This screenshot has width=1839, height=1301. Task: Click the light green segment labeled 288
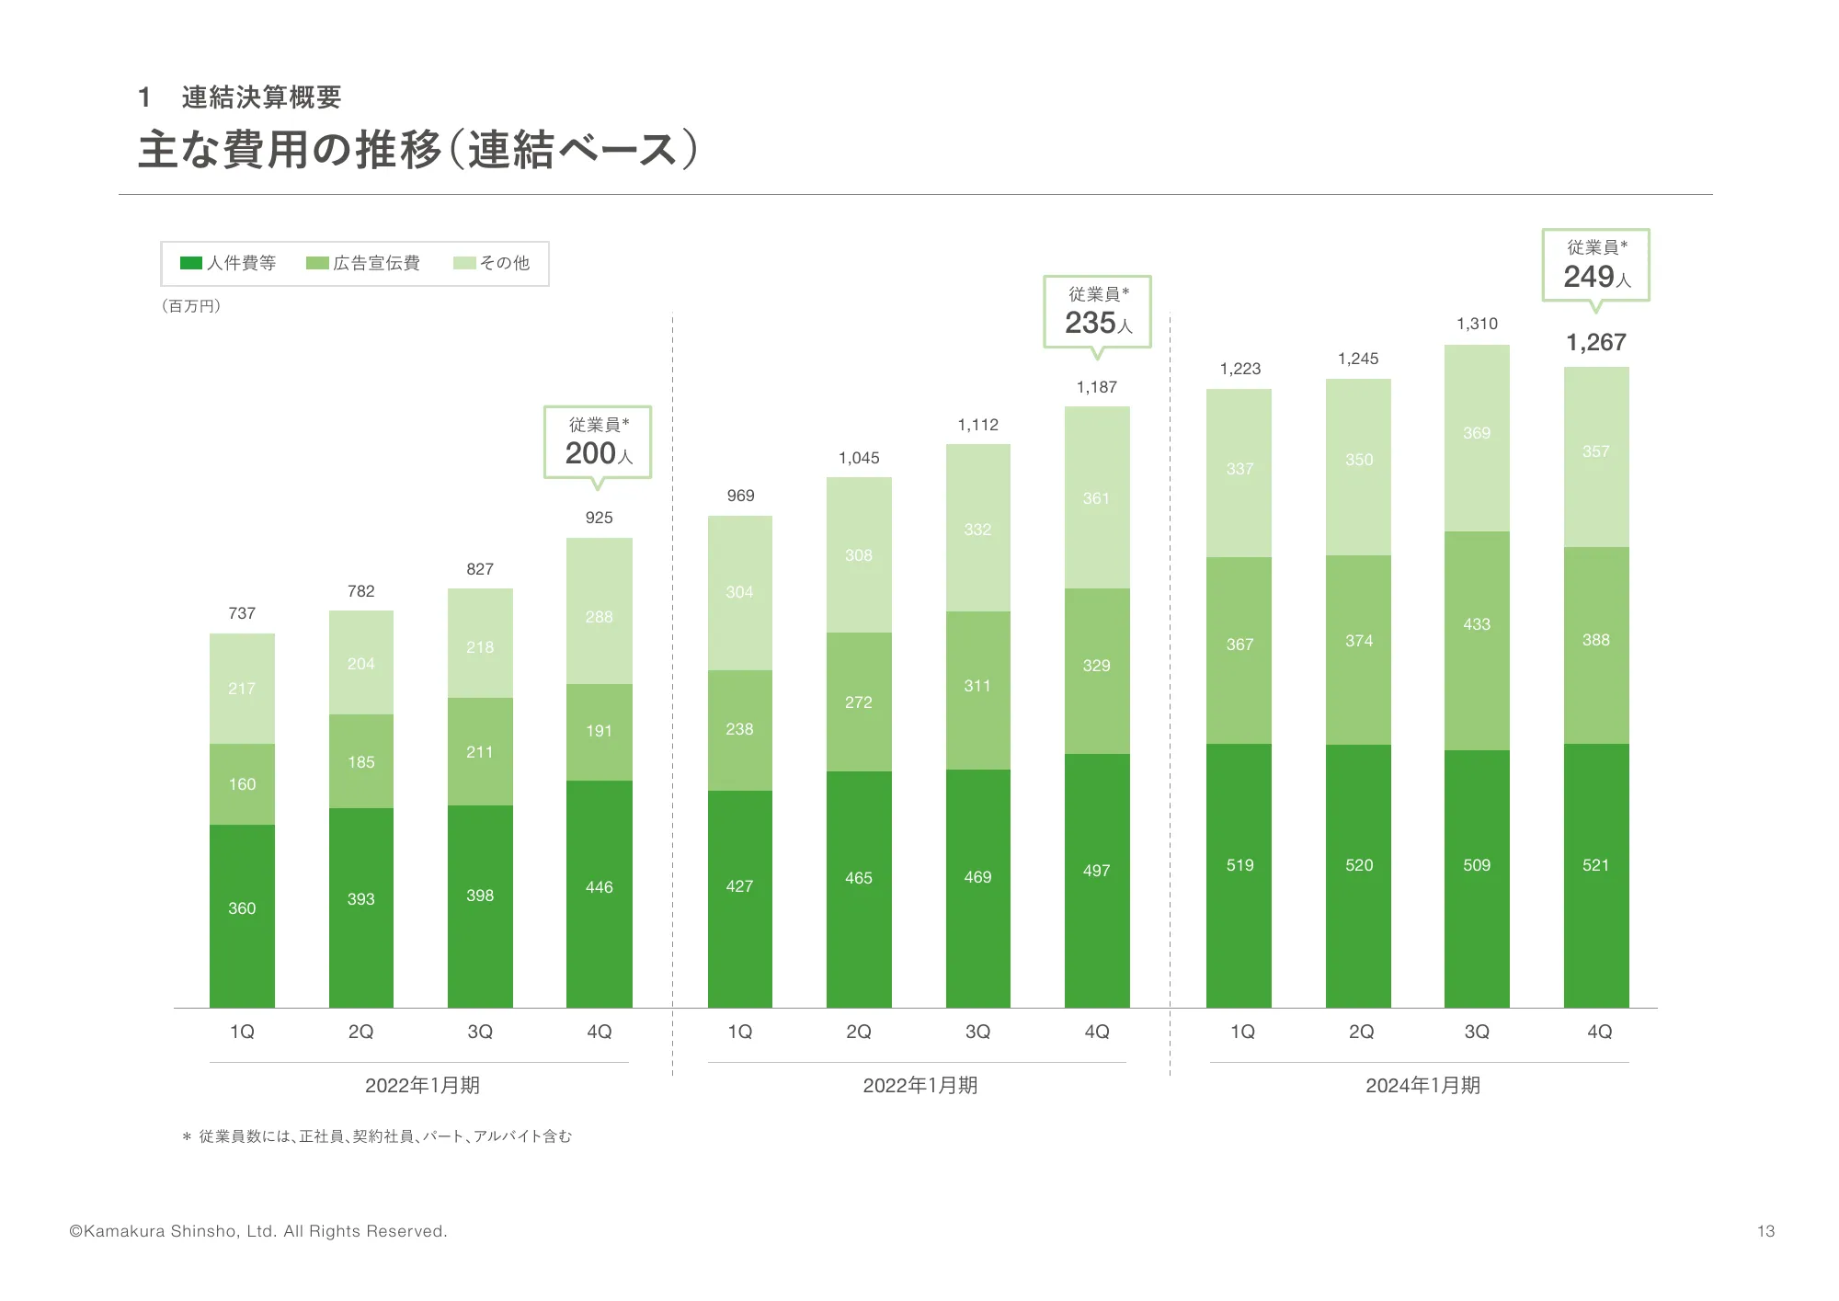pos(599,611)
